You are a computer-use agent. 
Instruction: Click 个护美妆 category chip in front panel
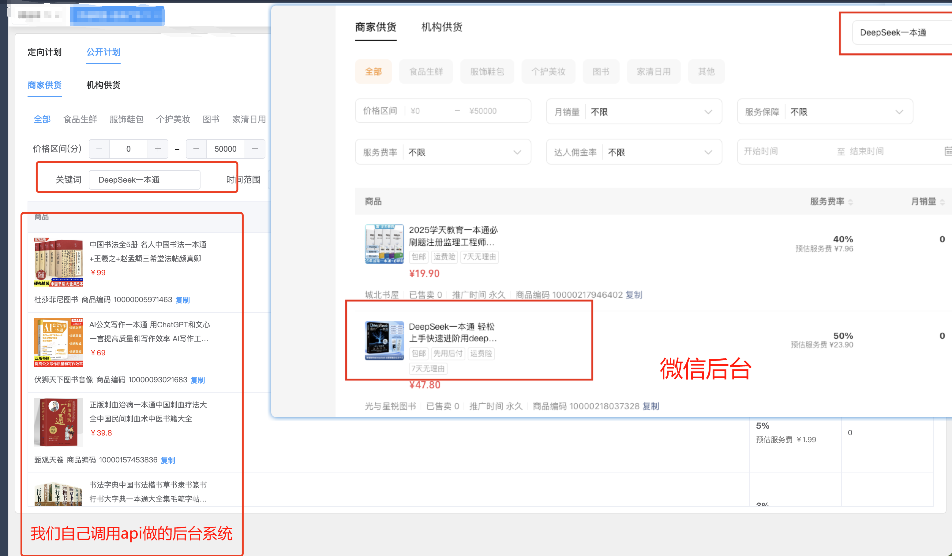tap(548, 71)
